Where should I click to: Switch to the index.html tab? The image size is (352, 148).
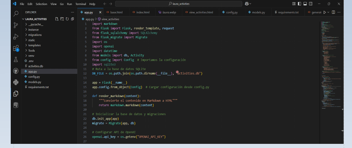[x=143, y=12]
